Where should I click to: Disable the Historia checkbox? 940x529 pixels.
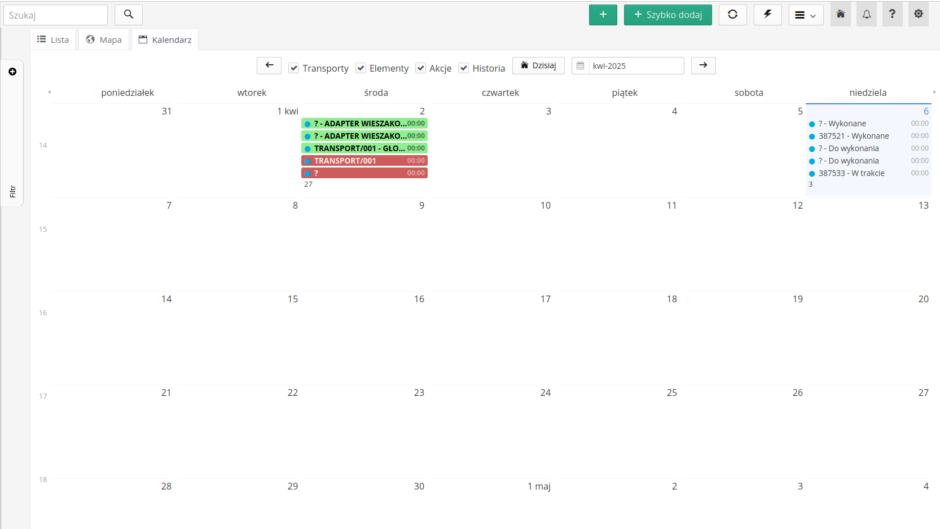click(464, 68)
